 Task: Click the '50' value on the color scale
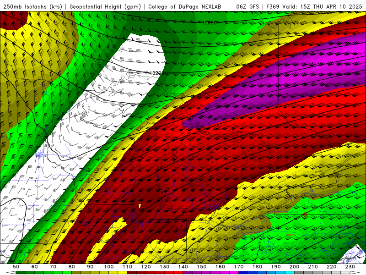16,267
